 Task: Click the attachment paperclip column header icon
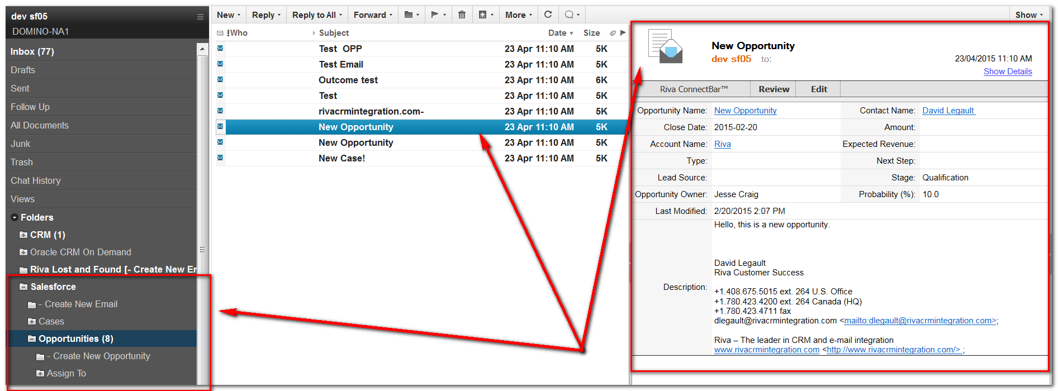pyautogui.click(x=613, y=33)
